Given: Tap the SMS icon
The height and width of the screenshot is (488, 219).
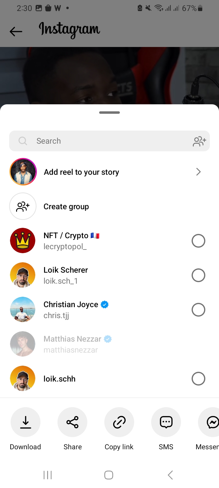Looking at the screenshot, I should (x=166, y=422).
